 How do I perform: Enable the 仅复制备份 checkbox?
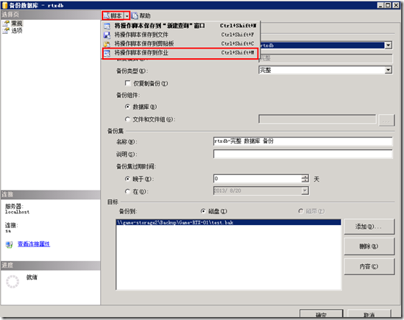point(127,83)
